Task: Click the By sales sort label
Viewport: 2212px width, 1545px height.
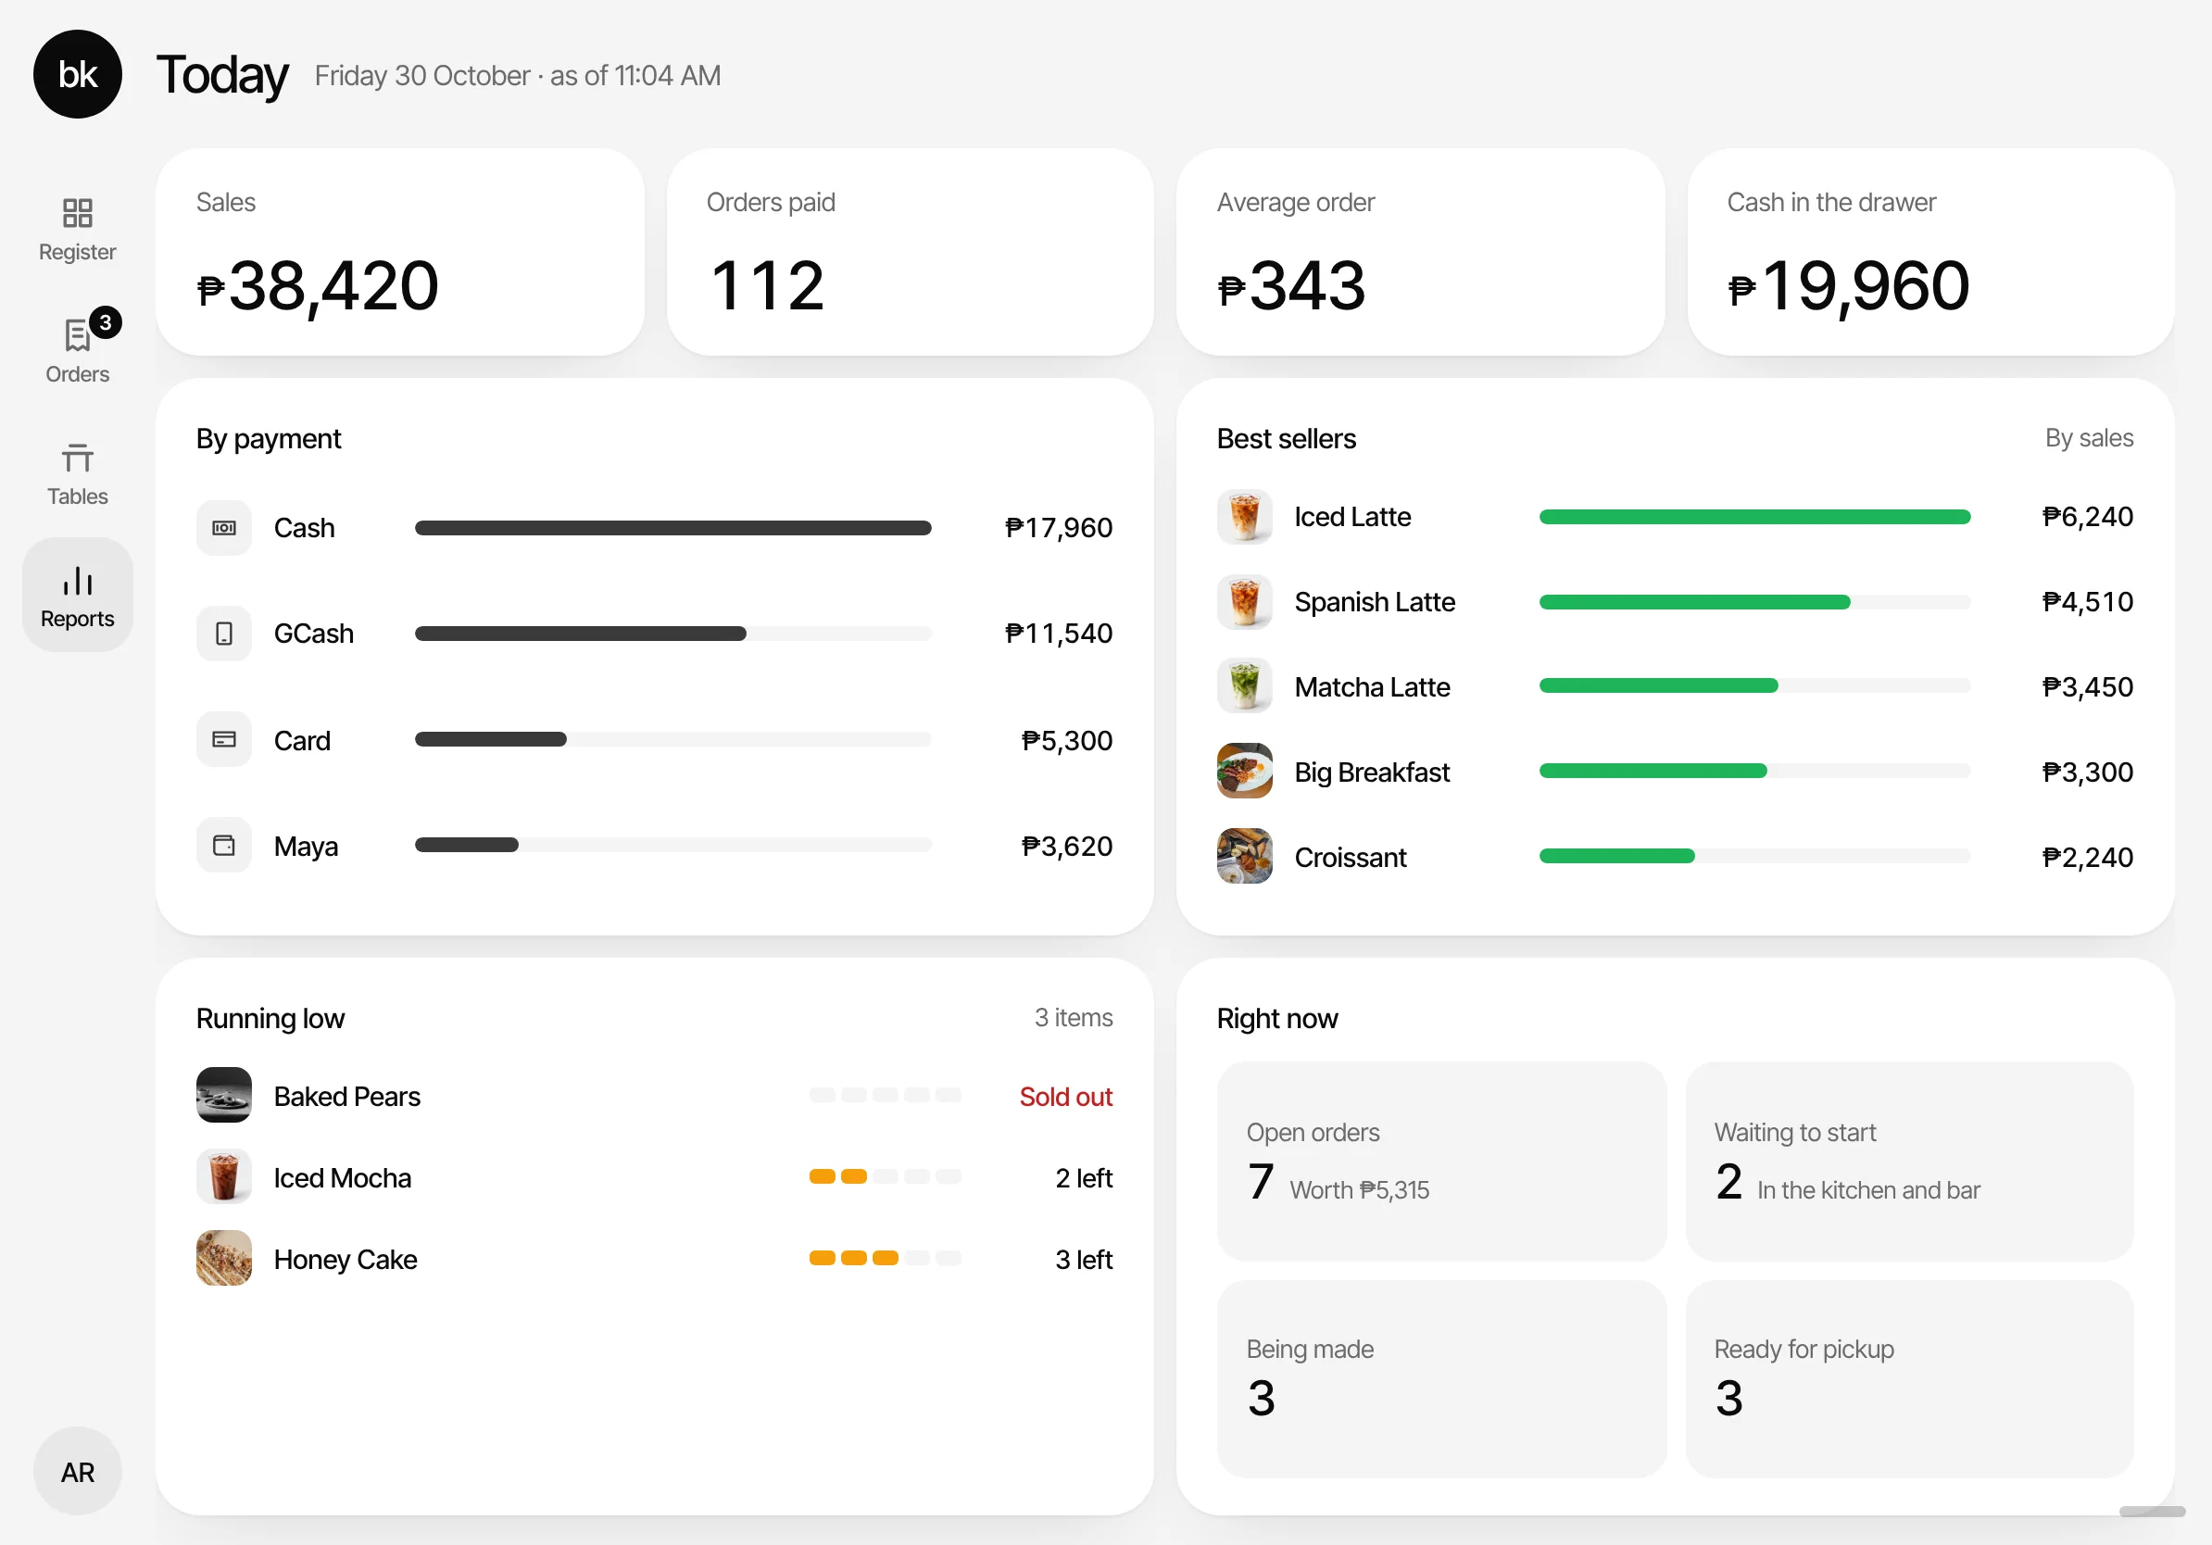Action: [2089, 438]
